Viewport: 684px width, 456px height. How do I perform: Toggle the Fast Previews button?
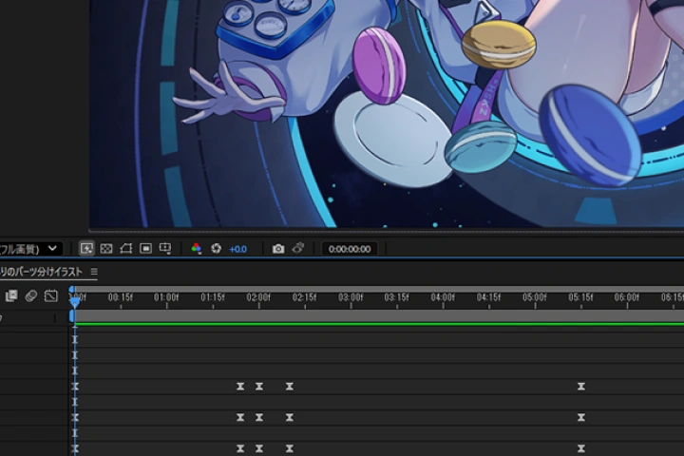pos(86,249)
